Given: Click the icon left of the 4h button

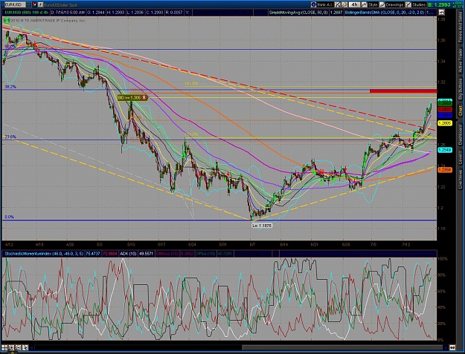Looking at the screenshot, I should 344,4.
